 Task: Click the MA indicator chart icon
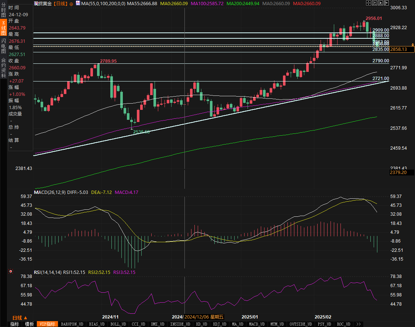77,3
